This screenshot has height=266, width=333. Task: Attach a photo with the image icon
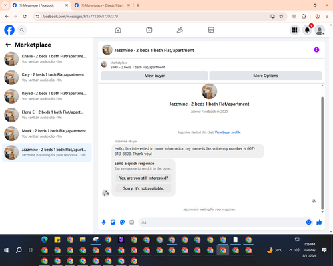tap(113, 222)
